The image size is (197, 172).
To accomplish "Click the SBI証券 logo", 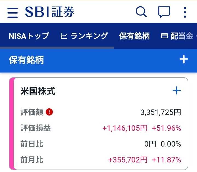I will coord(50,12).
